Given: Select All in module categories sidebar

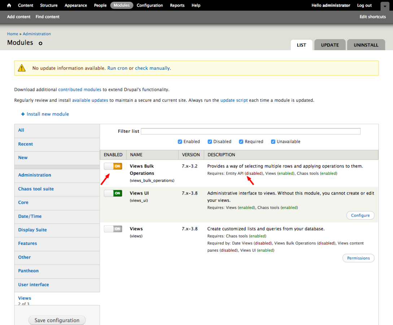Looking at the screenshot, I should click(x=57, y=130).
